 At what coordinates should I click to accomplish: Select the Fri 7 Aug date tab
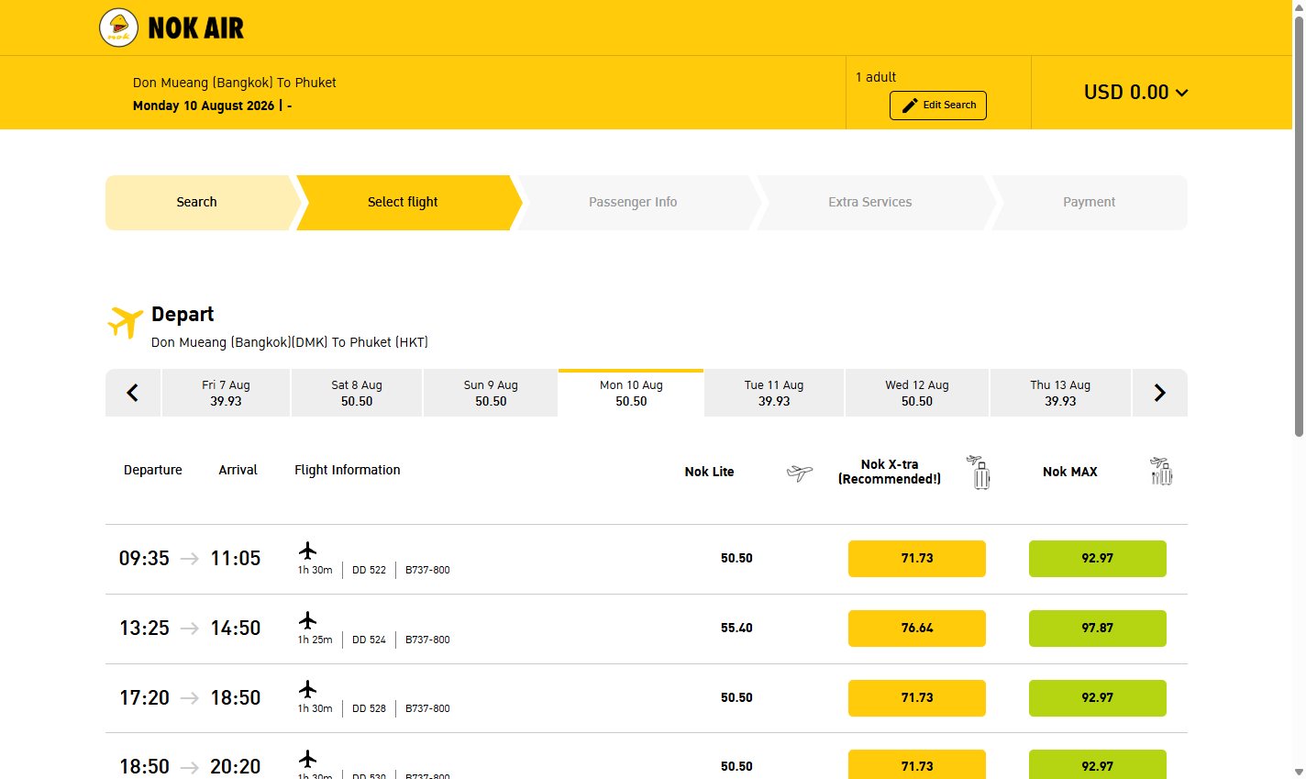click(x=226, y=393)
